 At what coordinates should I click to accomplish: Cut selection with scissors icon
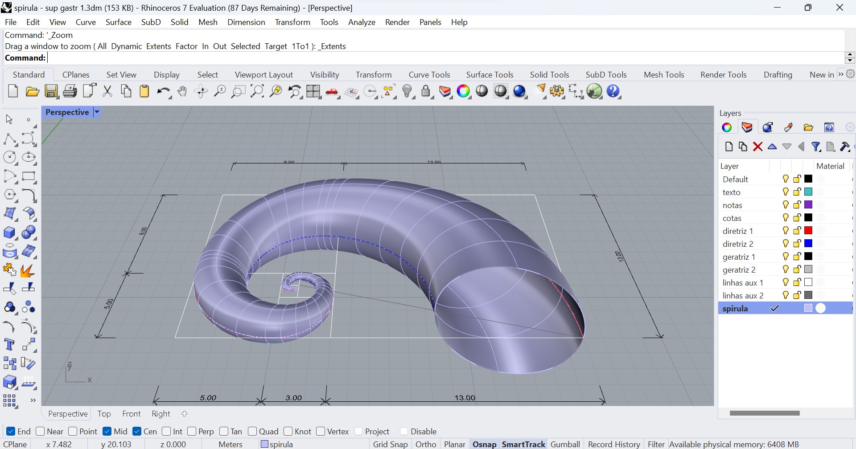pos(107,91)
